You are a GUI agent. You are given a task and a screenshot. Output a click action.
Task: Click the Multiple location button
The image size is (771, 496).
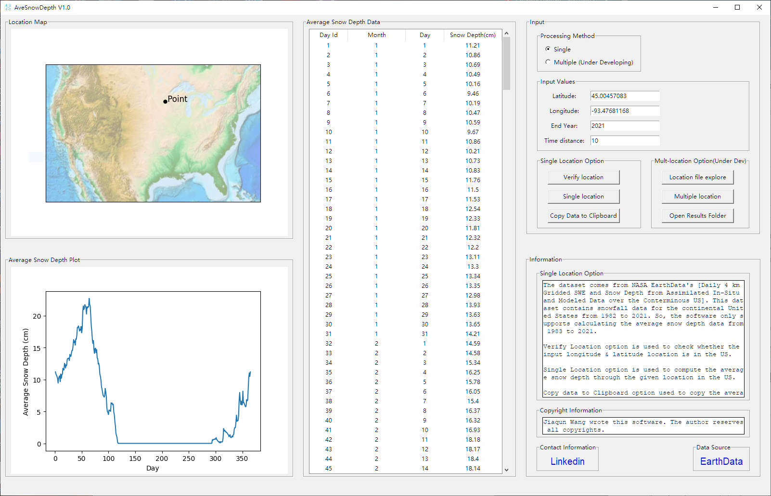coord(697,196)
